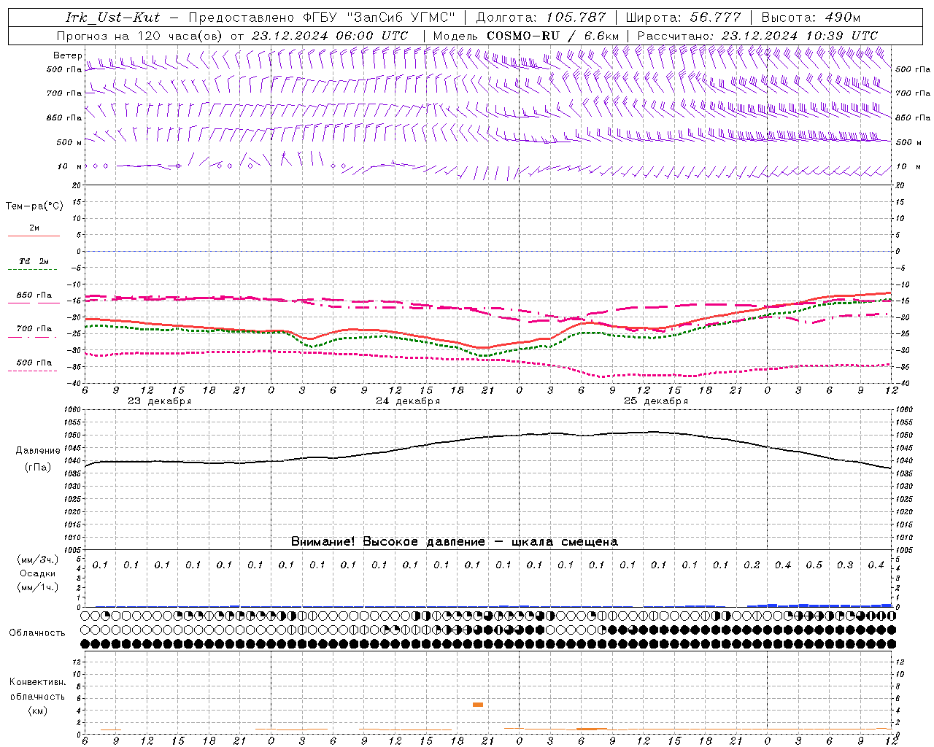Click the Конвективн. облачность label

[37, 696]
